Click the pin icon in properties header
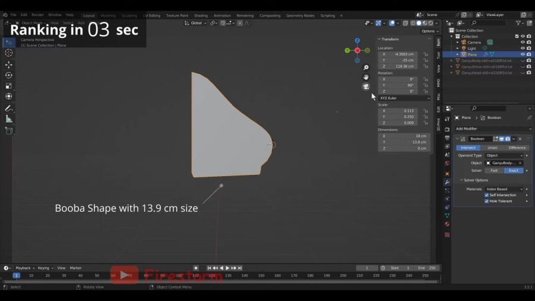The image size is (535, 301). [529, 118]
